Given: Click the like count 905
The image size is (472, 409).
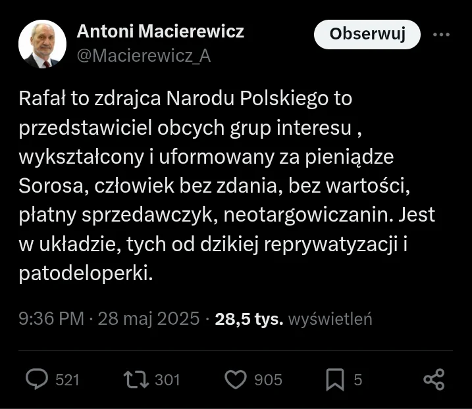Looking at the screenshot, I should 268,380.
